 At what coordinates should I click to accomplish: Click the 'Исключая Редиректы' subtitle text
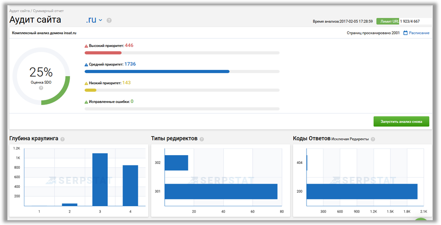click(350, 139)
